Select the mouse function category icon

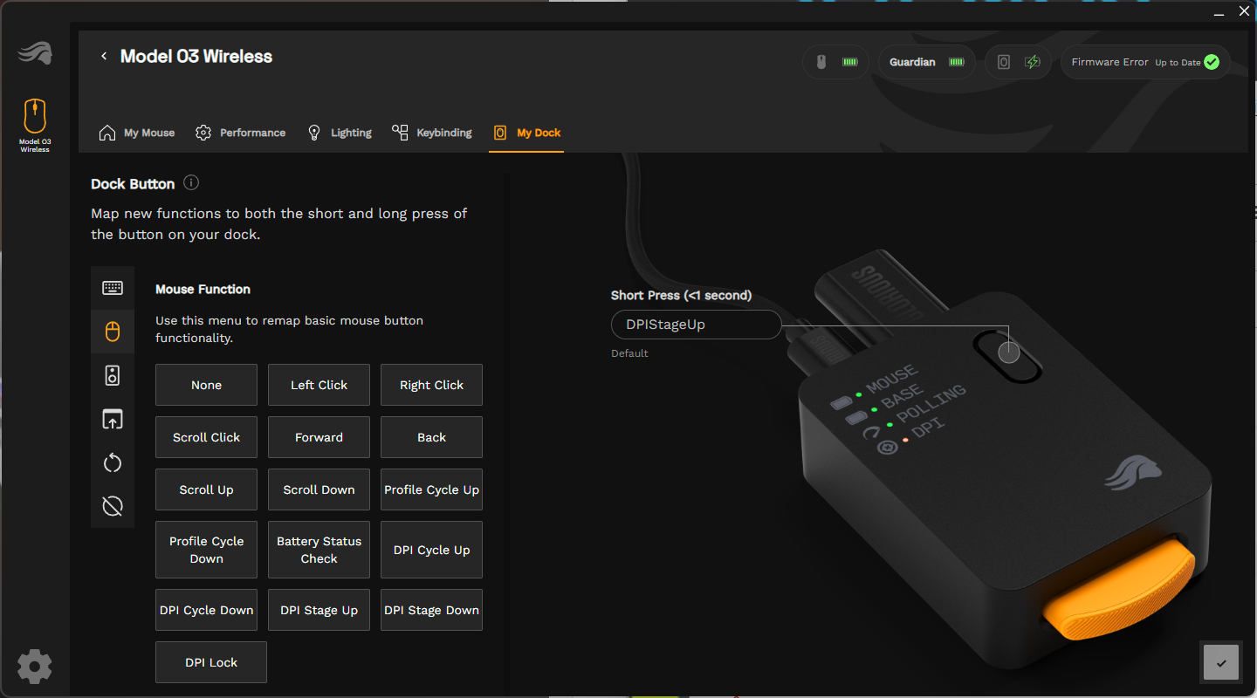coord(113,332)
